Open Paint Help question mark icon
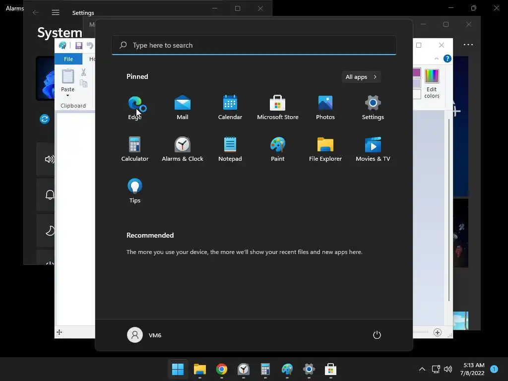Image resolution: width=508 pixels, height=381 pixels. 447,59
